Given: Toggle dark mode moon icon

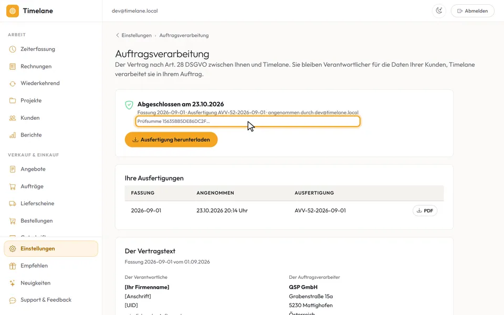Looking at the screenshot, I should click(x=439, y=11).
